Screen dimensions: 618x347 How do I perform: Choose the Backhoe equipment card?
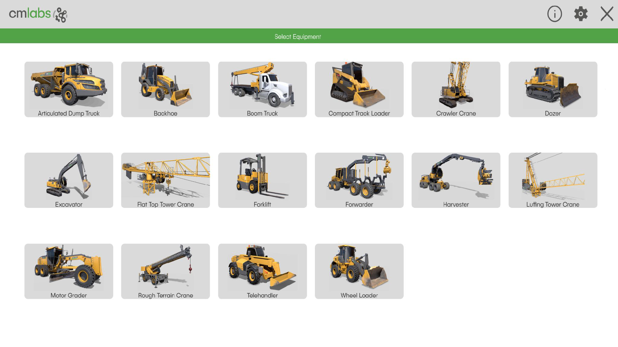[165, 89]
